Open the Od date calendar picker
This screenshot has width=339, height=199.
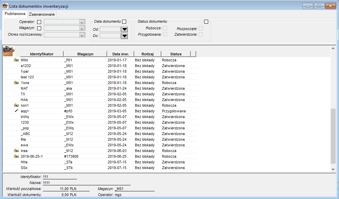point(124,29)
